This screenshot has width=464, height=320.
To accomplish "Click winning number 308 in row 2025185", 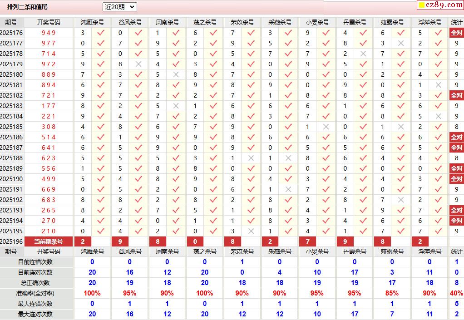I will pyautogui.click(x=49, y=127).
